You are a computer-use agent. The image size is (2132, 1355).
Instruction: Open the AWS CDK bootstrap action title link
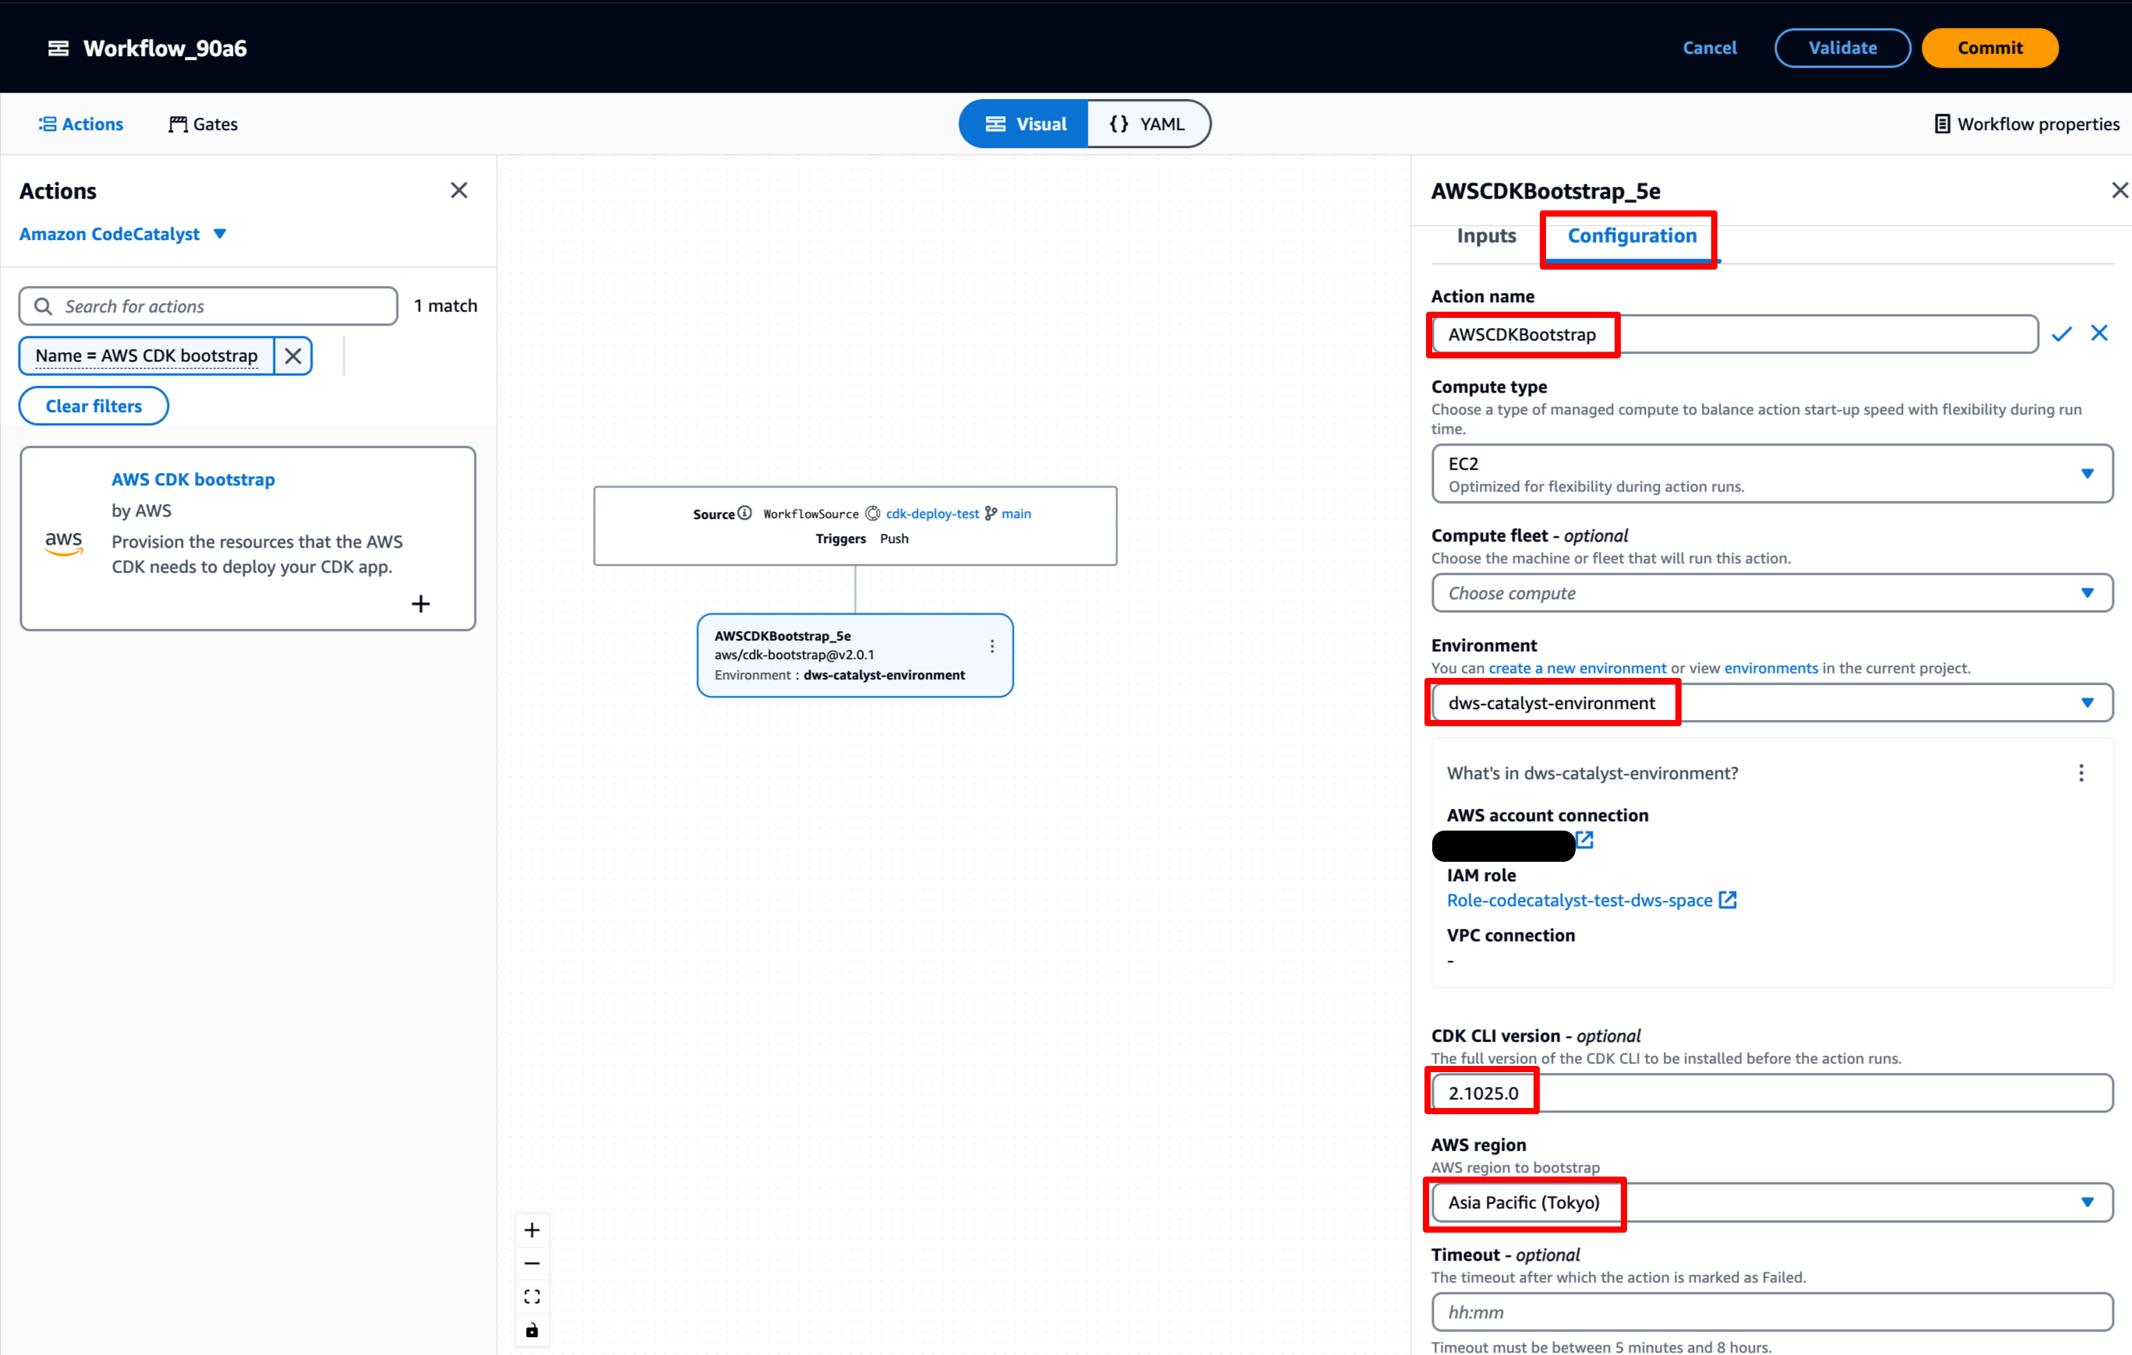pyautogui.click(x=193, y=478)
